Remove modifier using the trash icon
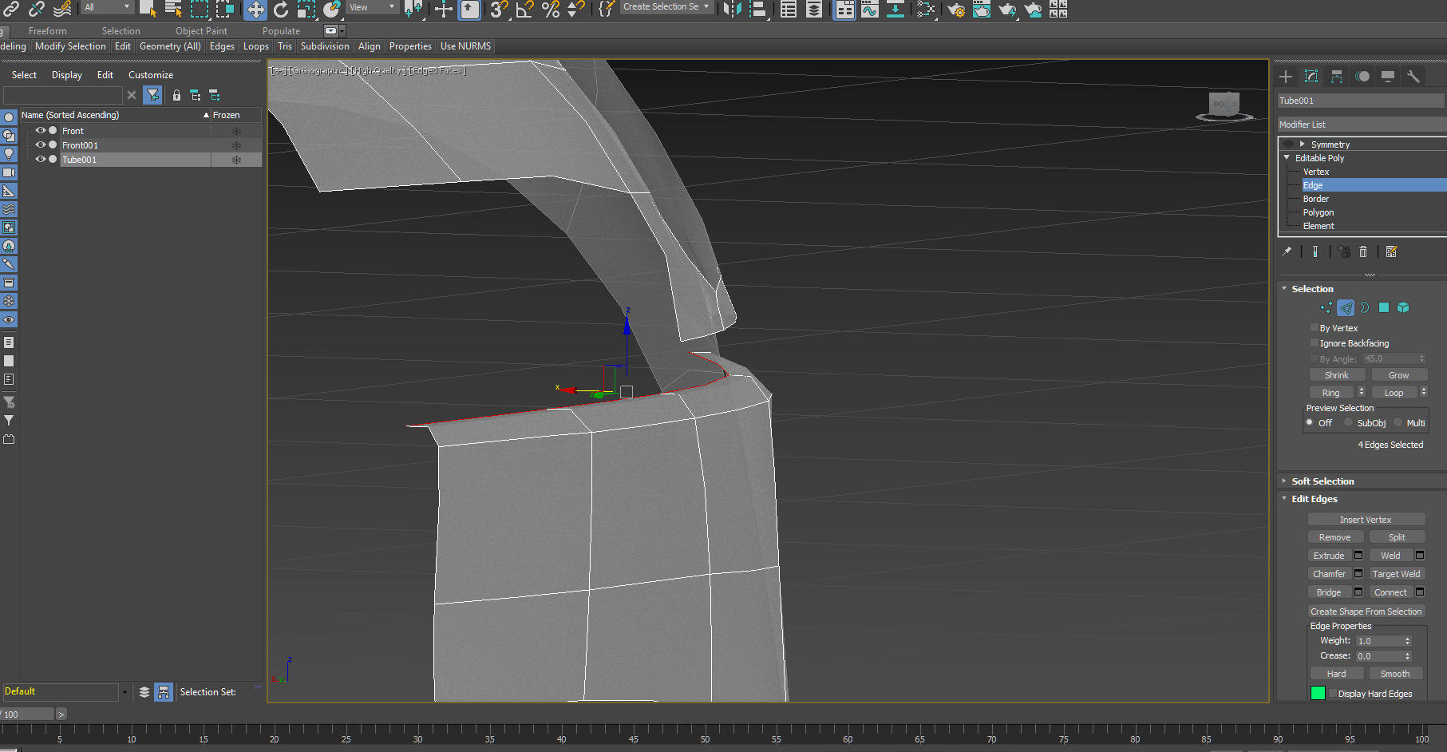The width and height of the screenshot is (1447, 752). (x=1363, y=251)
